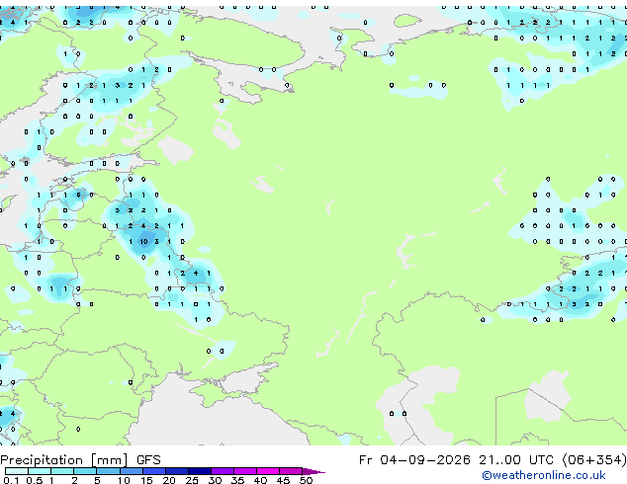Select the legend scale label "50"
Viewport: 627px width, 484px height.
tap(306, 480)
